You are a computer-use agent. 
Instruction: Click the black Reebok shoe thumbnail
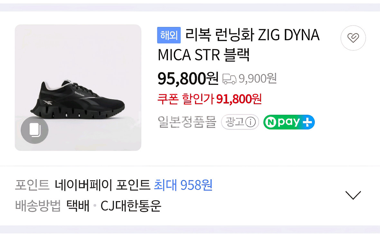coord(78,88)
